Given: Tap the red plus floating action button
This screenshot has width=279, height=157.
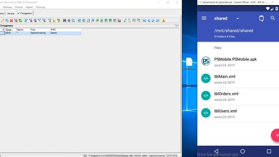Looking at the screenshot, I should pos(276,135).
